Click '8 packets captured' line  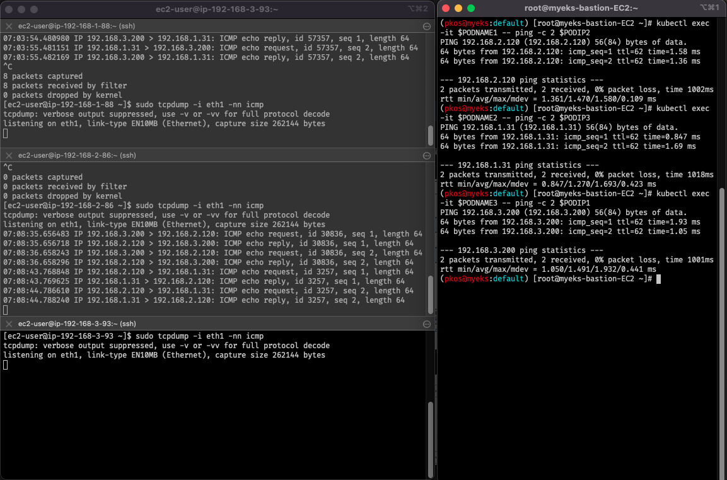tap(43, 76)
